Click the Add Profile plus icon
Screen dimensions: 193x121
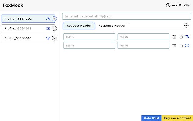click(x=168, y=5)
